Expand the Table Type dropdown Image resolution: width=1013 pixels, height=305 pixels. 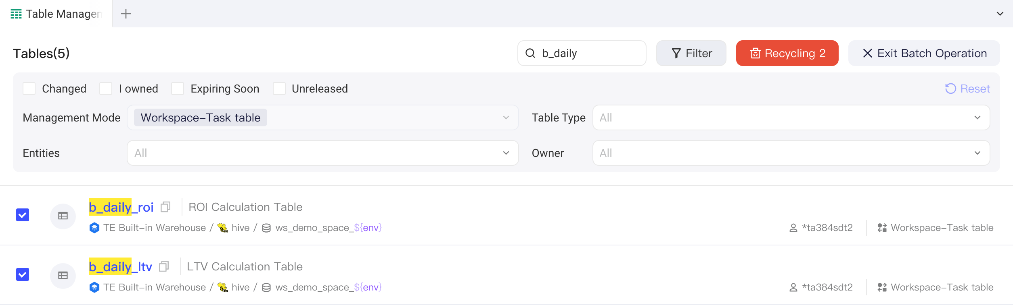point(791,117)
